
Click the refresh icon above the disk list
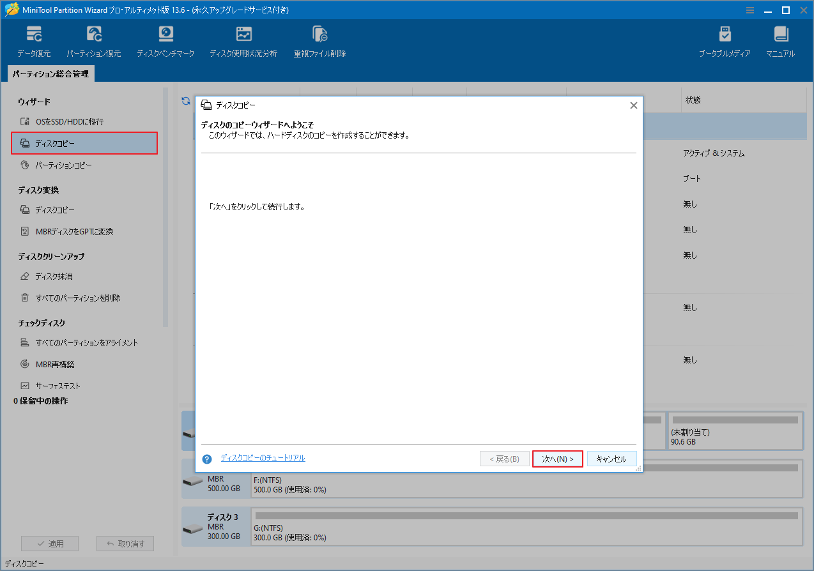pos(186,101)
